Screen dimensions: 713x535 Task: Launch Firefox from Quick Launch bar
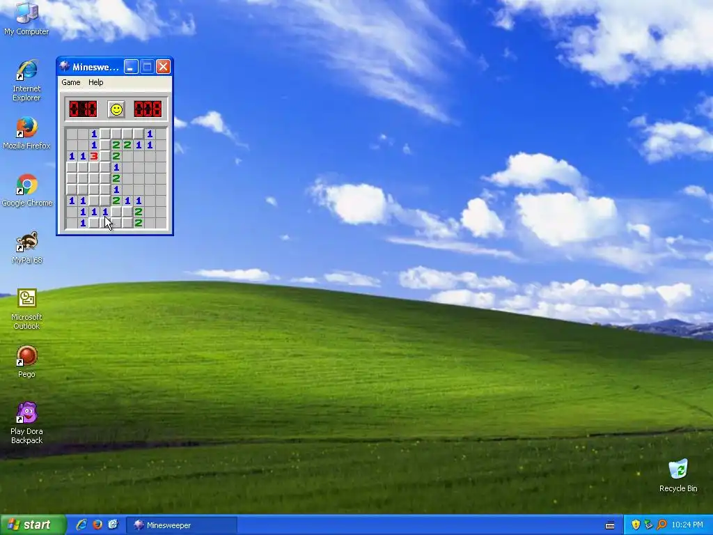[x=97, y=525]
